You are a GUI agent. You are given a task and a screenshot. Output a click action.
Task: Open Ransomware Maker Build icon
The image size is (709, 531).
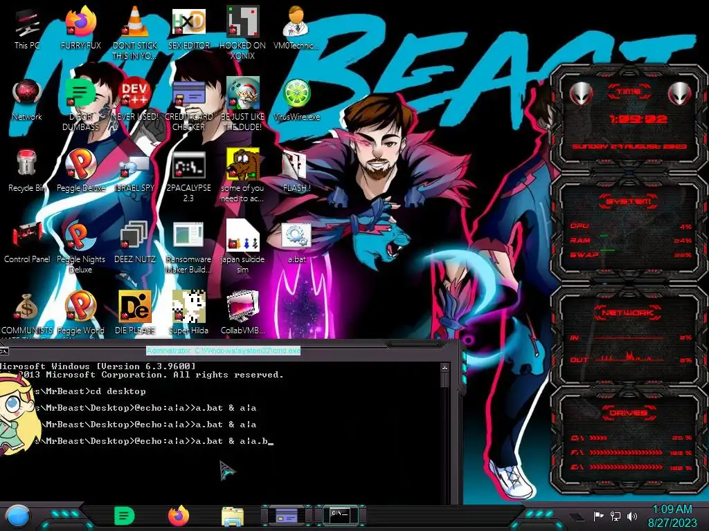[188, 248]
